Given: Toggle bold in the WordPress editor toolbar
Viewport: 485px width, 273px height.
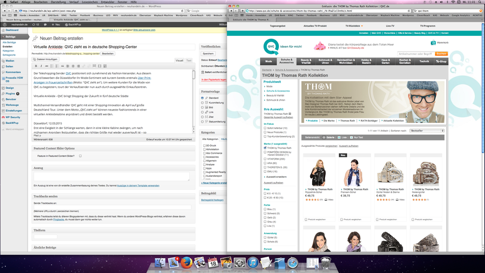Looking at the screenshot, I should tap(36, 66).
